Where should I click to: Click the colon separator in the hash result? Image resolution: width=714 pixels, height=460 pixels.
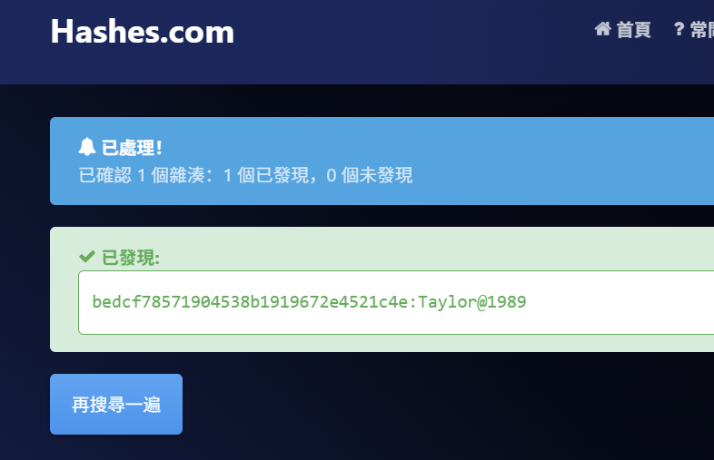[412, 303]
